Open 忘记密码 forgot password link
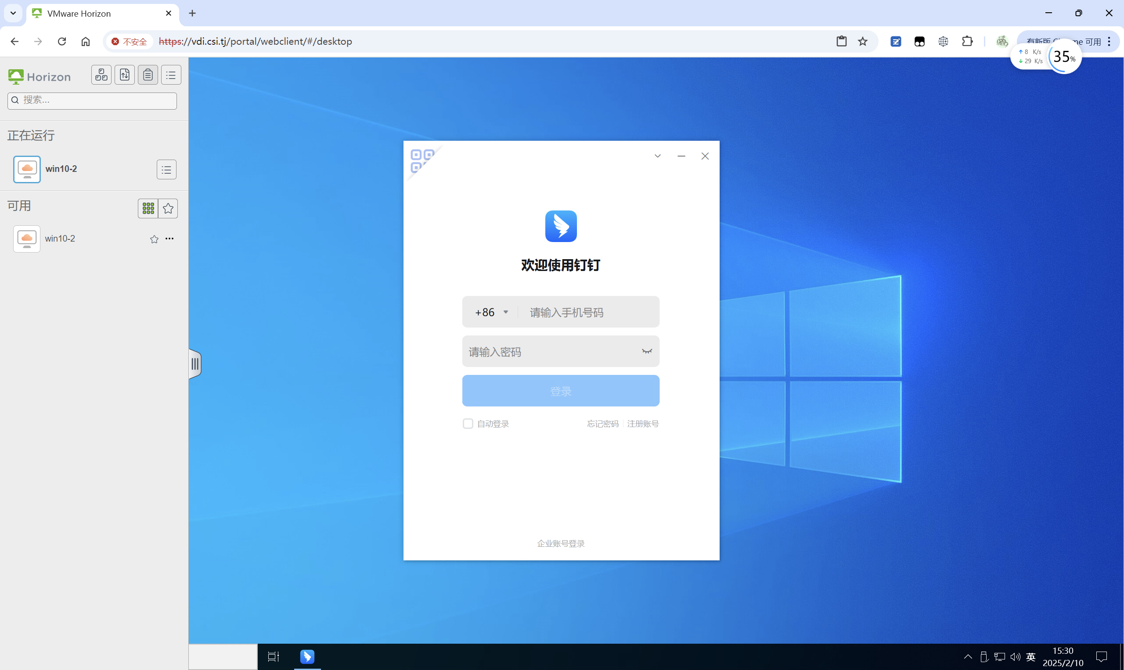The image size is (1124, 670). (602, 424)
